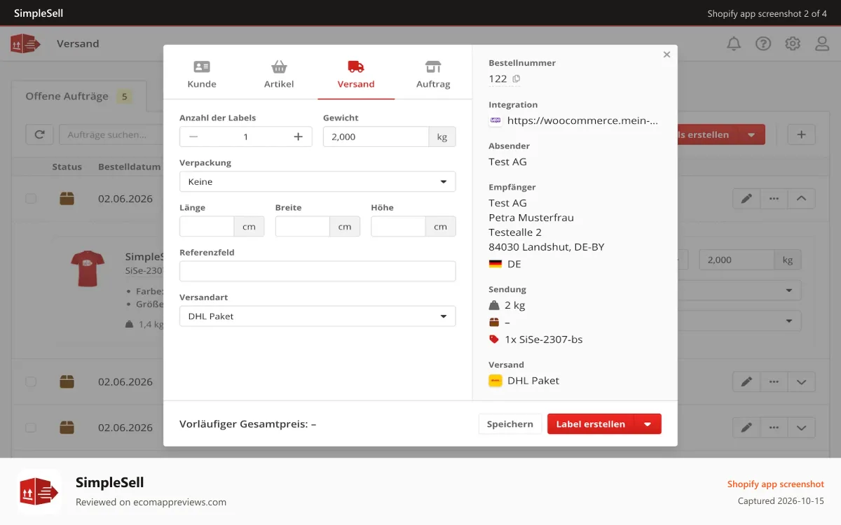
Task: Open more options of the third order
Action: tap(774, 427)
